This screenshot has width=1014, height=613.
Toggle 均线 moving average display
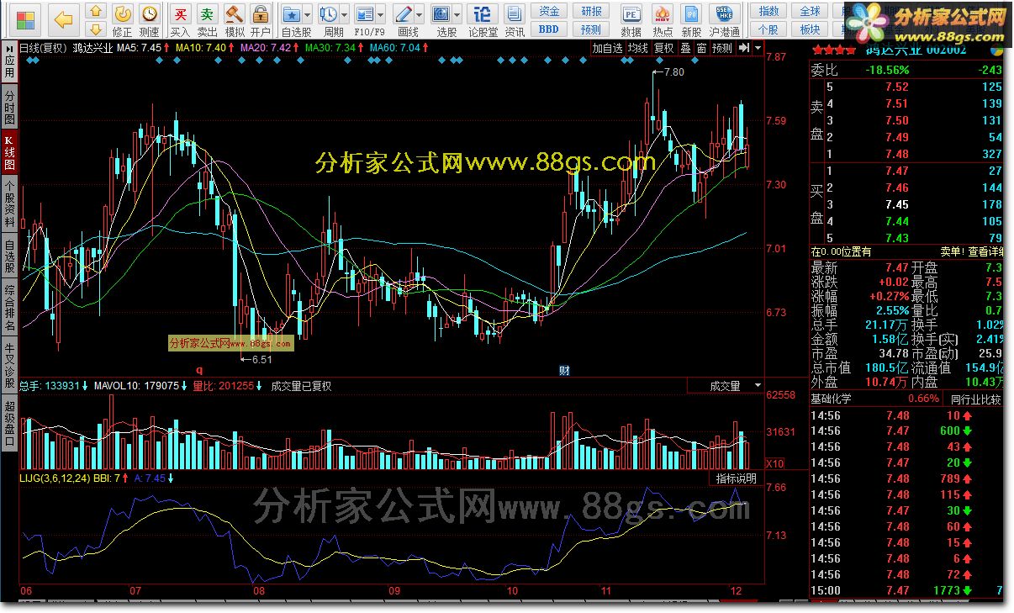(639, 48)
